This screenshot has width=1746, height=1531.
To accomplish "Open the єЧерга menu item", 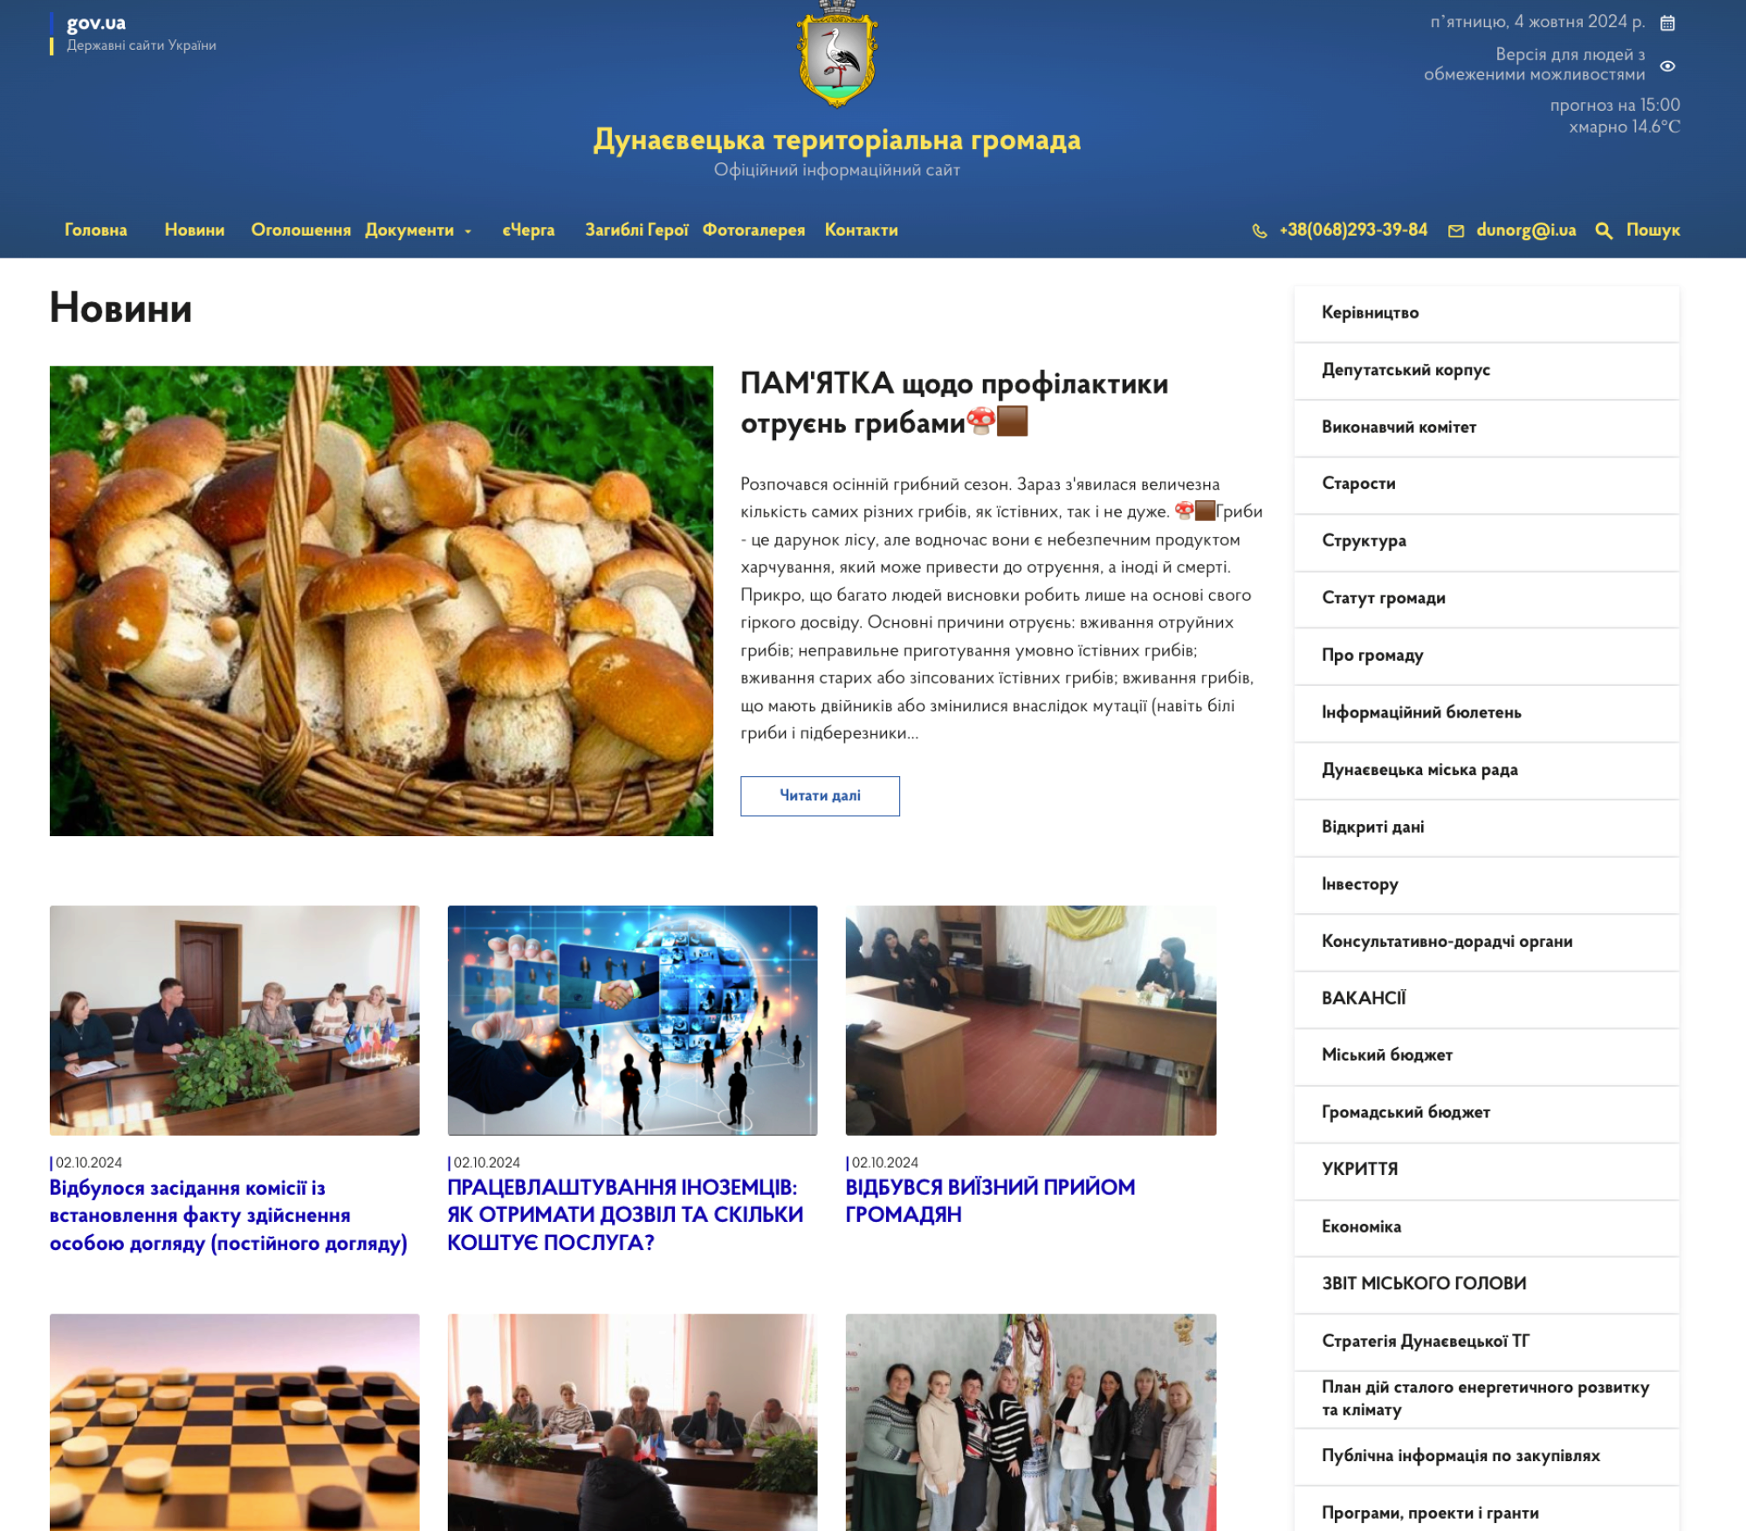I will (528, 230).
